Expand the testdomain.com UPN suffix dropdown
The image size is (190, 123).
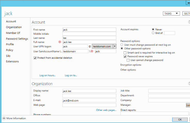[x=115, y=46]
